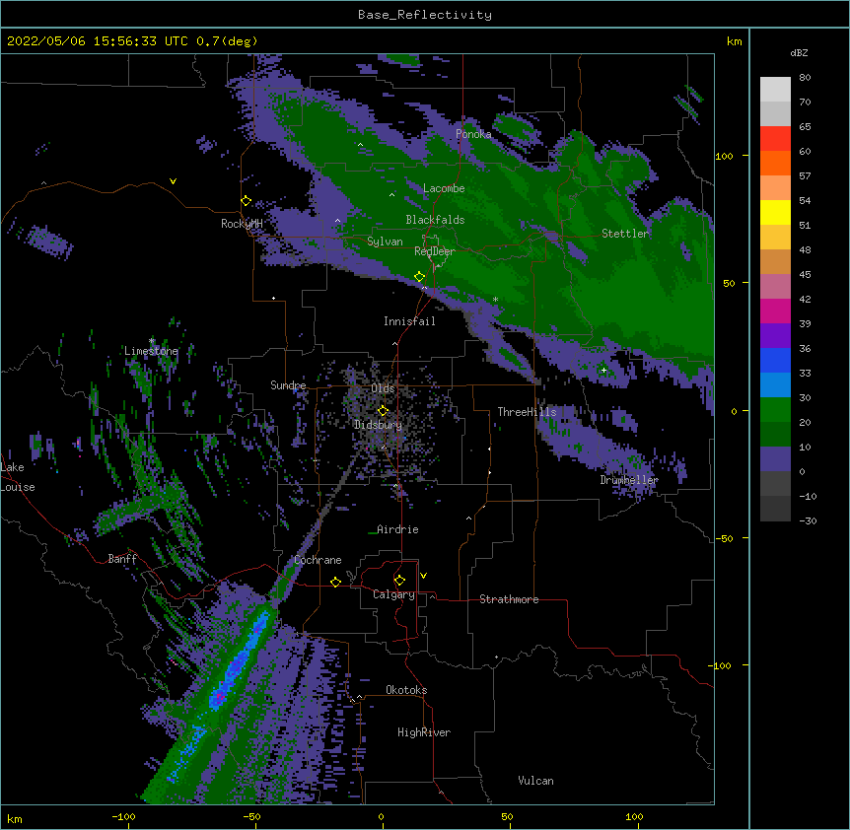Click the 100 tick on vertical axis
850x830 pixels.
[724, 157]
